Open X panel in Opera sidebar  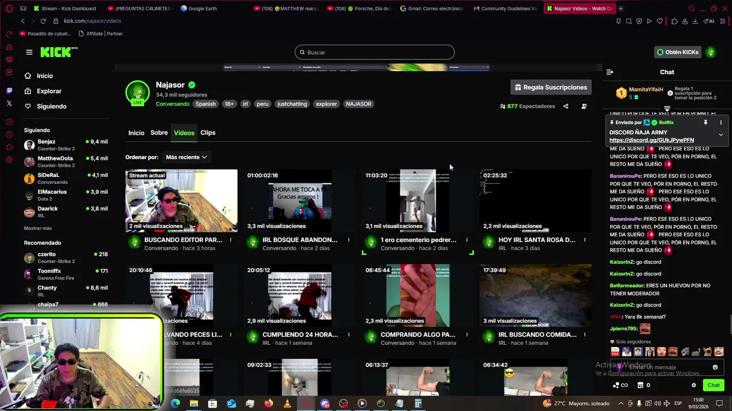click(9, 103)
